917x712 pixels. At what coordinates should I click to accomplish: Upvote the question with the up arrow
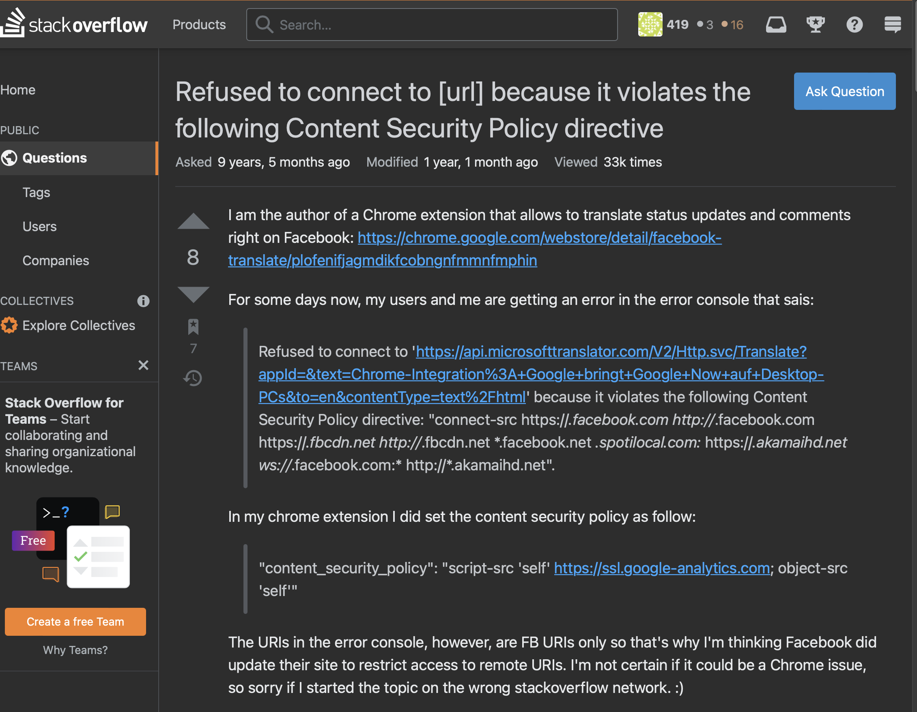[193, 221]
